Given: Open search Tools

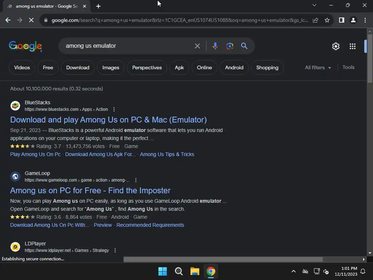Looking at the screenshot, I should point(348,67).
